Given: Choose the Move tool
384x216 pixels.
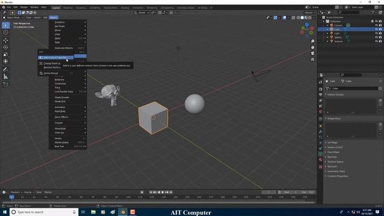Looking at the screenshot, I should 5,40.
